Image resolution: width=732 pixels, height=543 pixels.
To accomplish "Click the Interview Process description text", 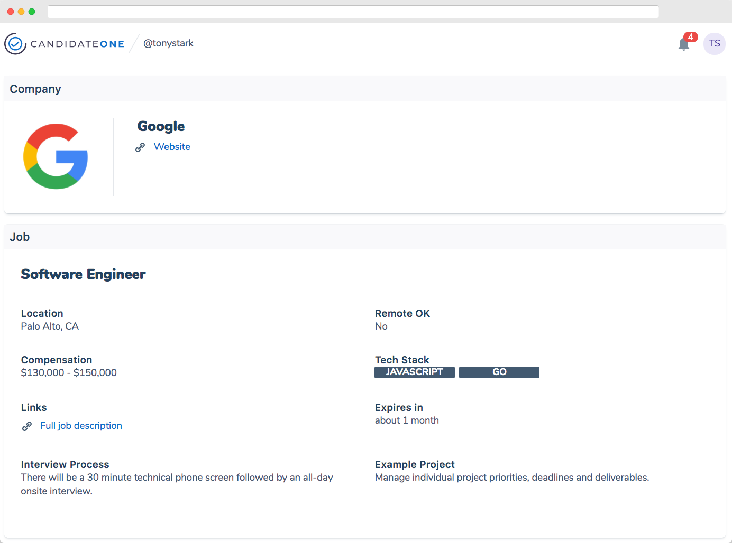I will click(177, 484).
